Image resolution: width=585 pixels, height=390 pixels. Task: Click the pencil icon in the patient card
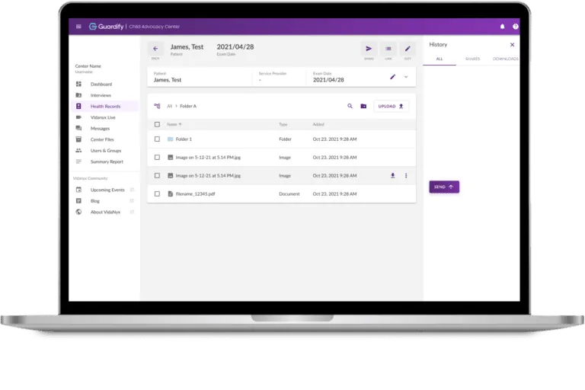tap(393, 77)
